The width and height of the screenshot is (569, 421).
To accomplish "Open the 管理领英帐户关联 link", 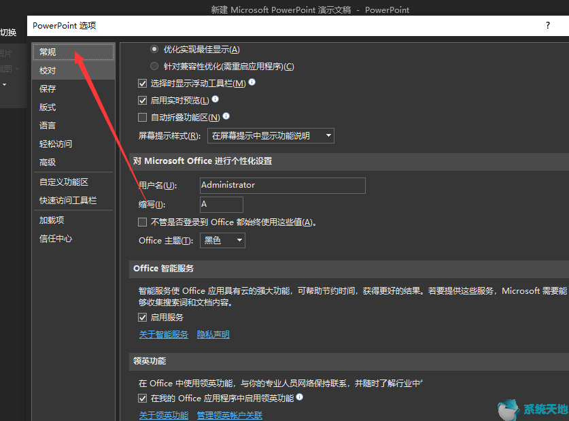I will (x=230, y=415).
